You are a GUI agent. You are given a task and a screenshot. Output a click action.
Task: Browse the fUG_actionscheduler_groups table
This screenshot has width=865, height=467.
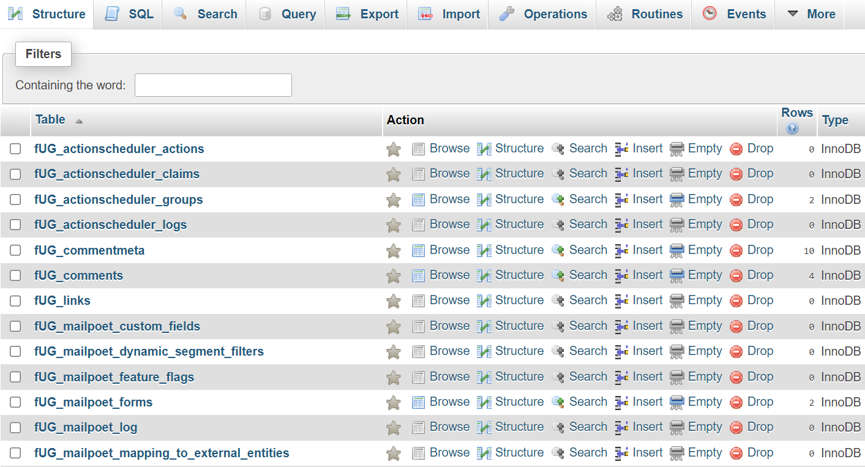click(x=449, y=199)
